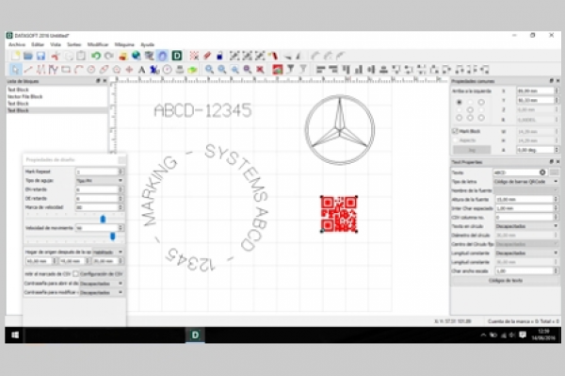Click the Códigos de texto button
The height and width of the screenshot is (376, 565).
click(x=505, y=281)
